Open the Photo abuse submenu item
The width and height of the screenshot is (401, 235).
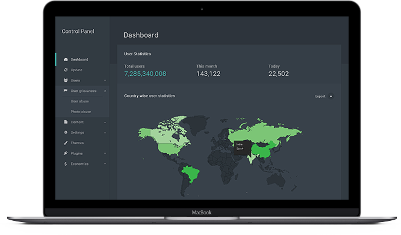coord(81,112)
